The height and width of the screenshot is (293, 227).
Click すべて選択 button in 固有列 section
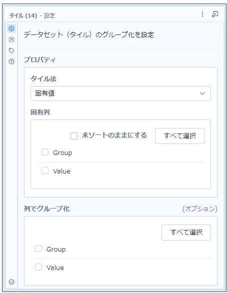point(179,136)
